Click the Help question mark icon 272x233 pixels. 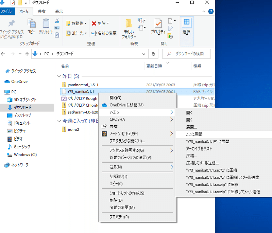pos(211,12)
